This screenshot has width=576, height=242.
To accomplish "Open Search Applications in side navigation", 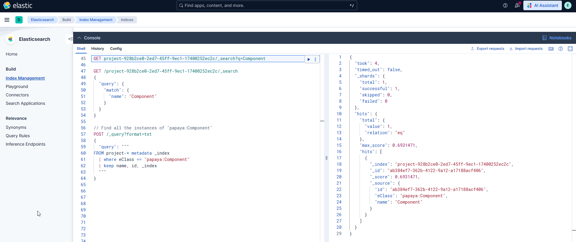I will coord(25,103).
